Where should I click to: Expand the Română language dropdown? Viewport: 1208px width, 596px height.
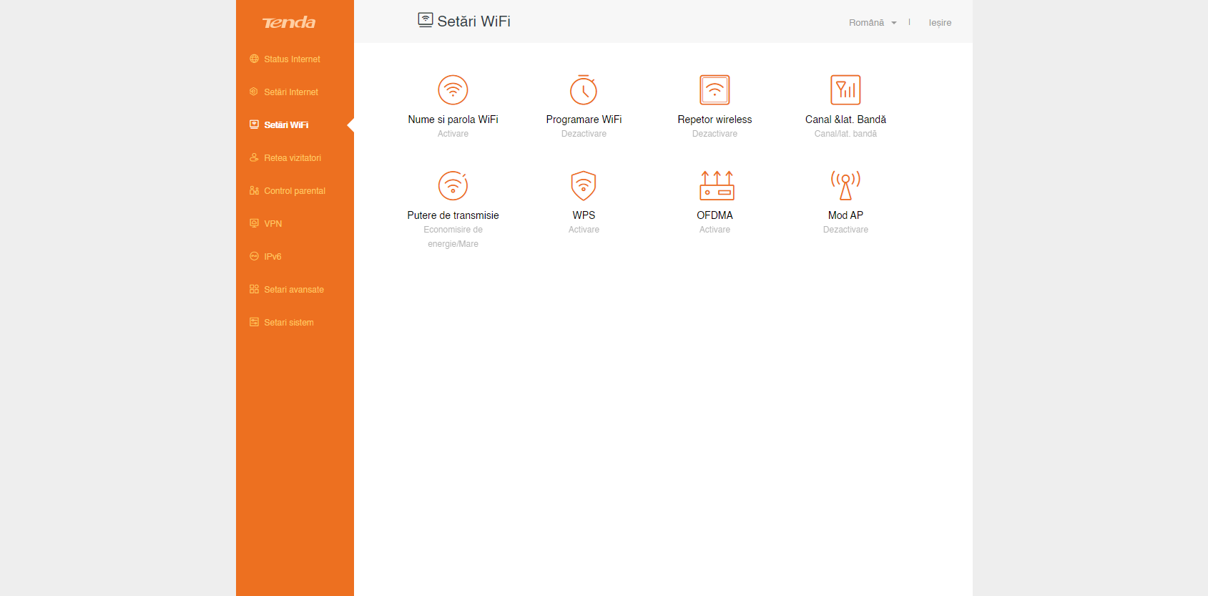[x=866, y=23]
